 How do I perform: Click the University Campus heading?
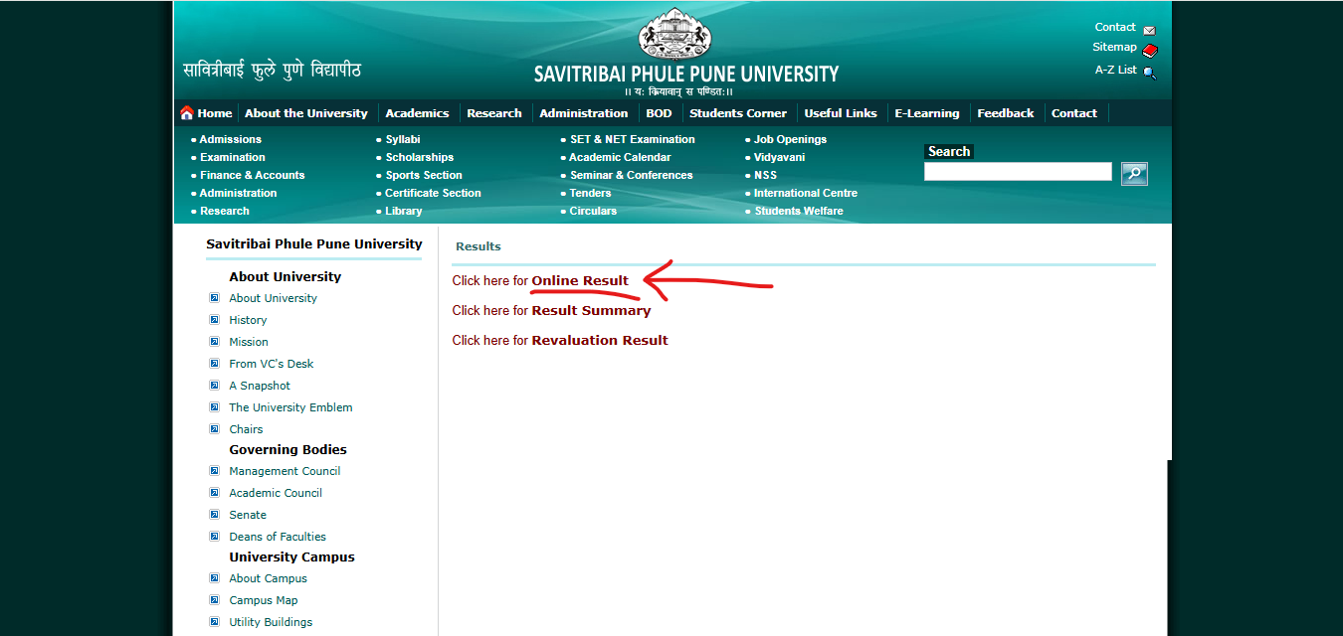pos(292,556)
